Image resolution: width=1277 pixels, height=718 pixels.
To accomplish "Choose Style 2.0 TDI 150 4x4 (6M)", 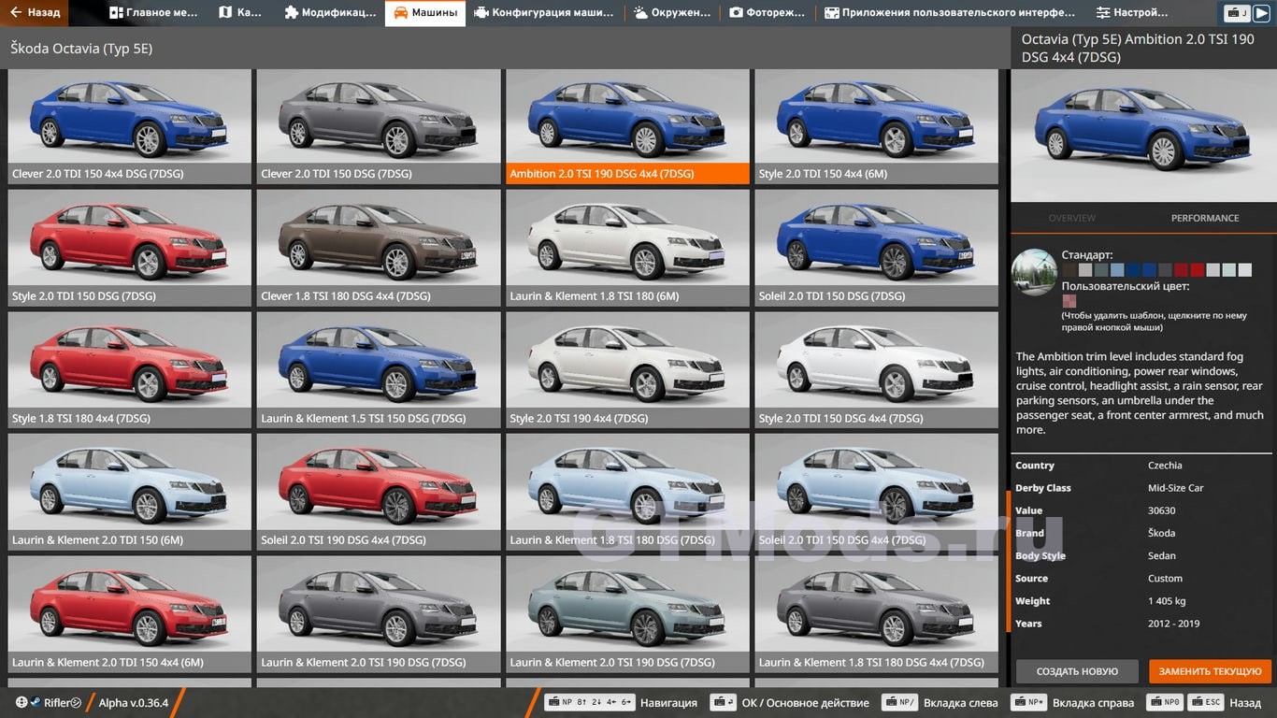I will click(877, 126).
